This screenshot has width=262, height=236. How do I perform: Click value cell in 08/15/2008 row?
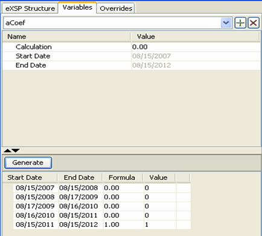(x=160, y=197)
